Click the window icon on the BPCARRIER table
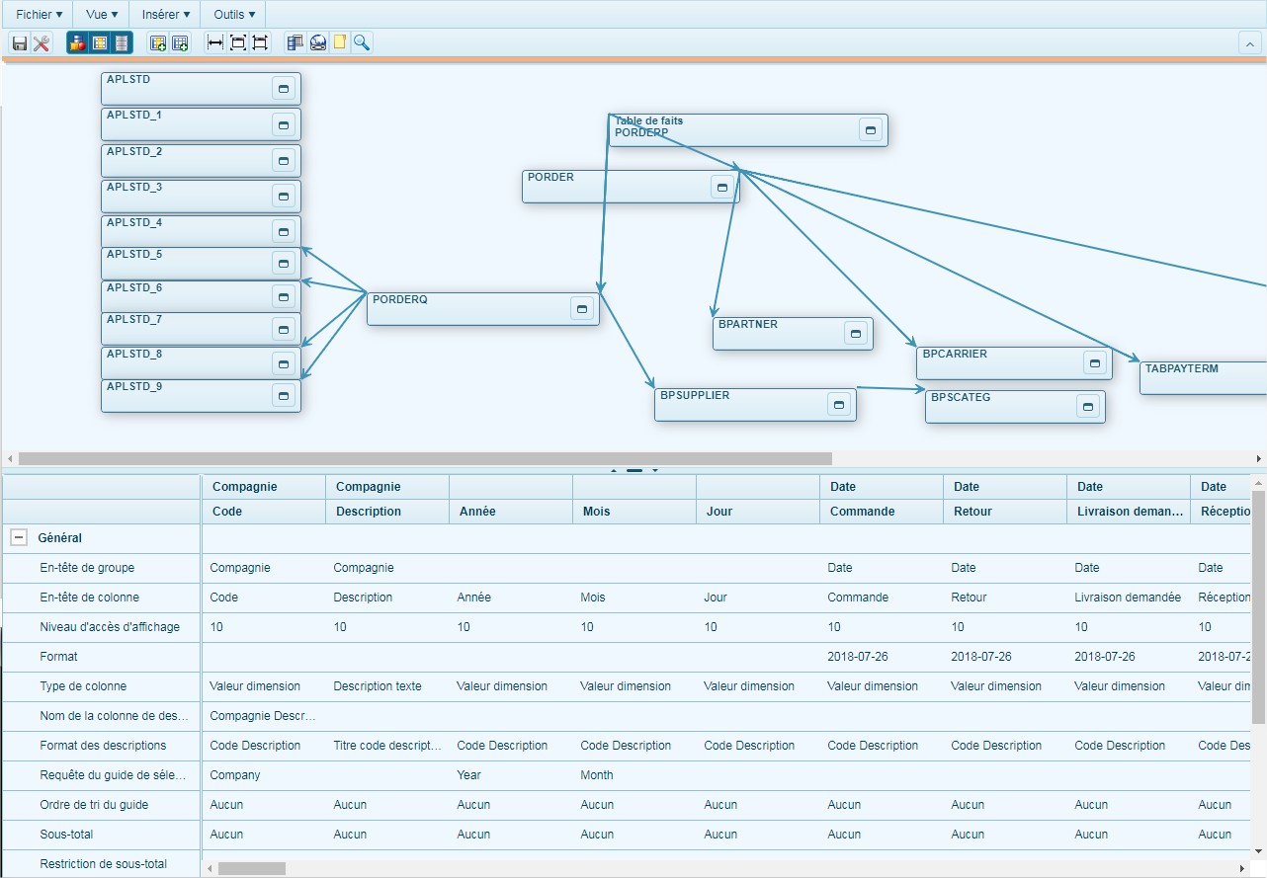Image resolution: width=1267 pixels, height=878 pixels. tap(1095, 363)
